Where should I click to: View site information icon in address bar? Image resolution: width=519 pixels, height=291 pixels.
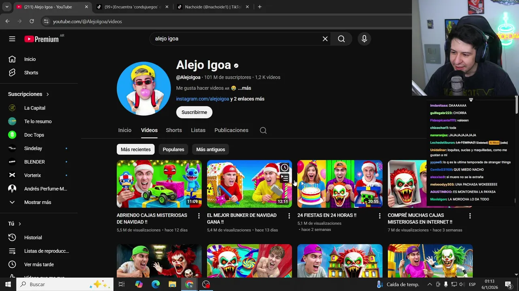click(x=46, y=21)
